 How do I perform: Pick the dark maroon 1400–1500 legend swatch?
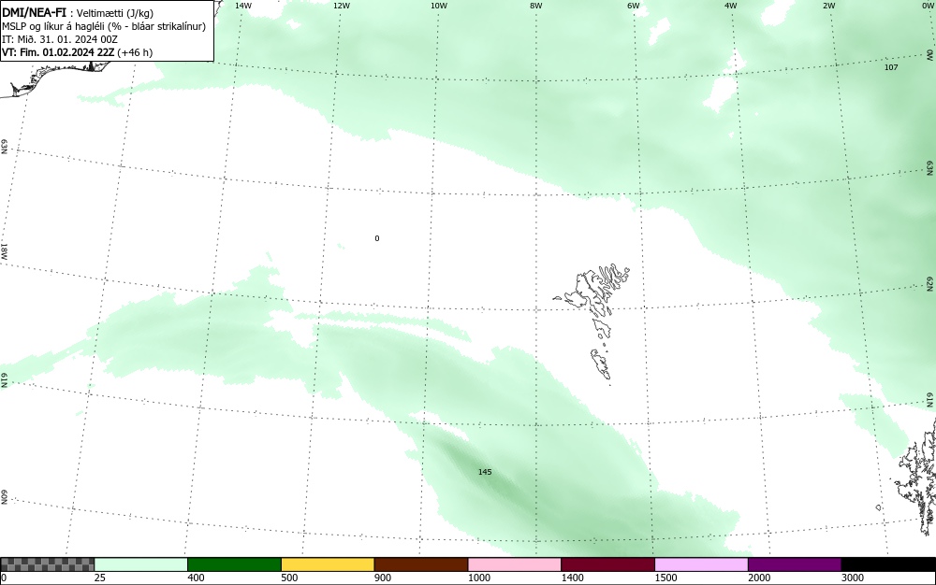(x=607, y=564)
